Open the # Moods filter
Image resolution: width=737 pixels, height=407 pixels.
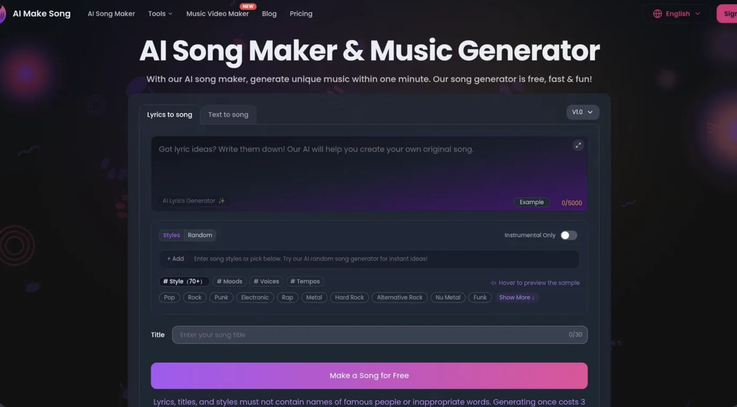[229, 281]
